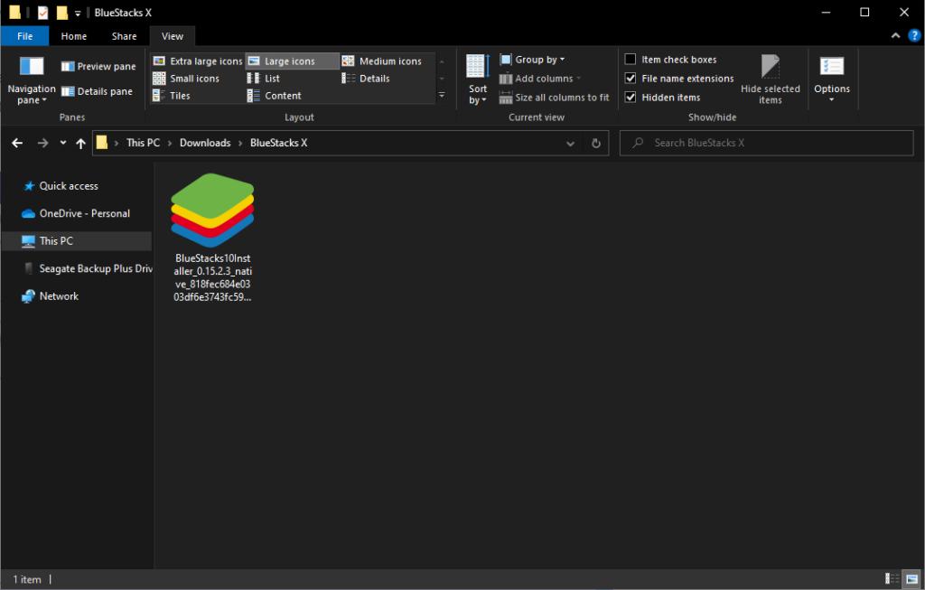Select the Content layout view
Viewport: 925px width, 590px height.
tap(280, 95)
